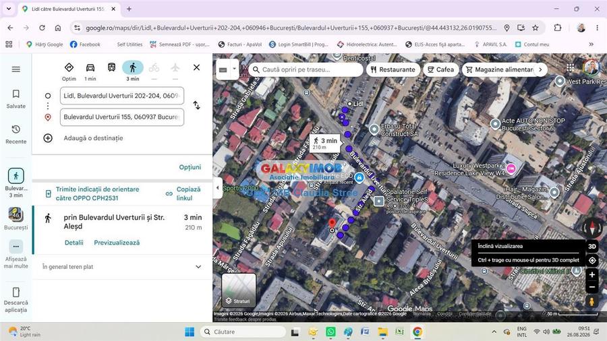Open the Hărți Google bookmark
This screenshot has height=341, width=607.
click(x=45, y=44)
